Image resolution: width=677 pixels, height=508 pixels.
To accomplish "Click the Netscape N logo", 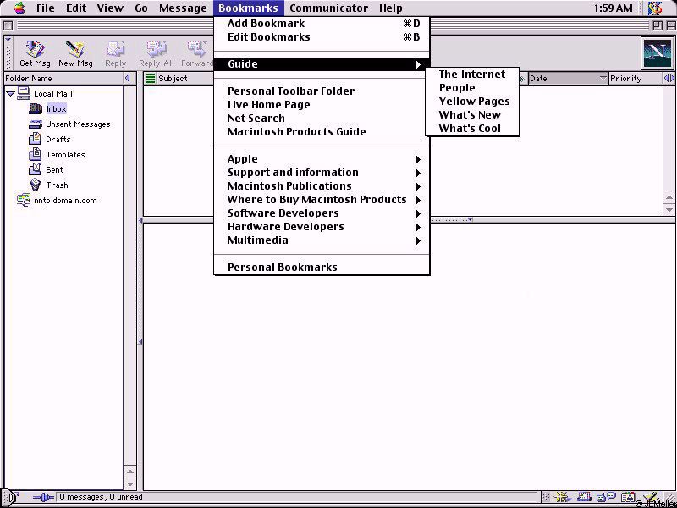I will (657, 52).
